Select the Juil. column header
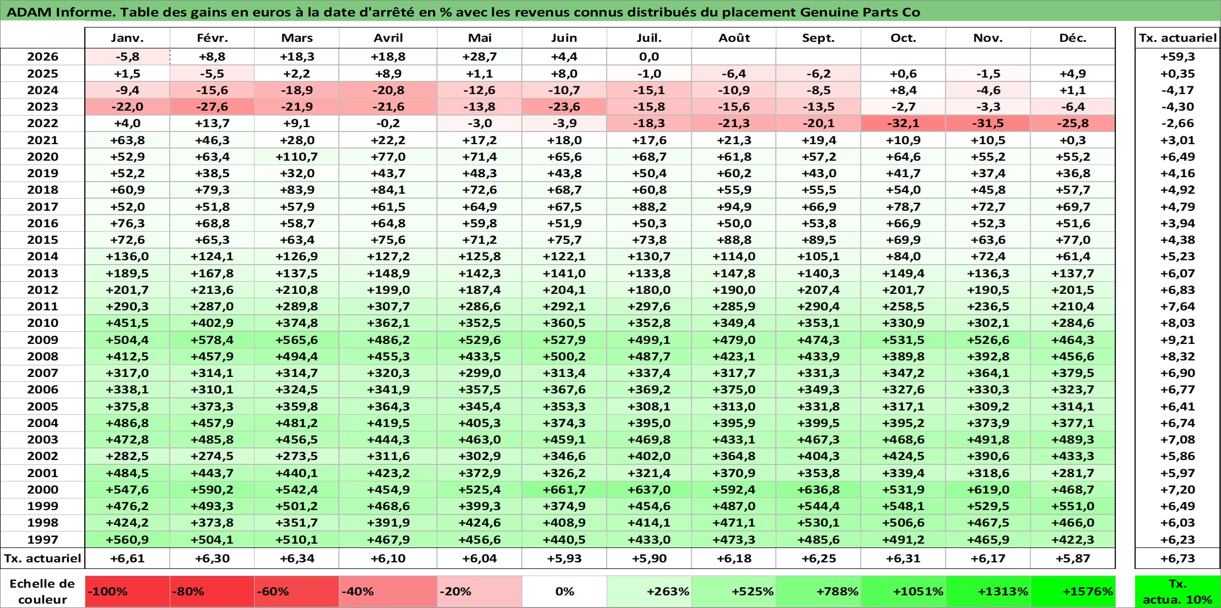The width and height of the screenshot is (1221, 608). [x=649, y=38]
